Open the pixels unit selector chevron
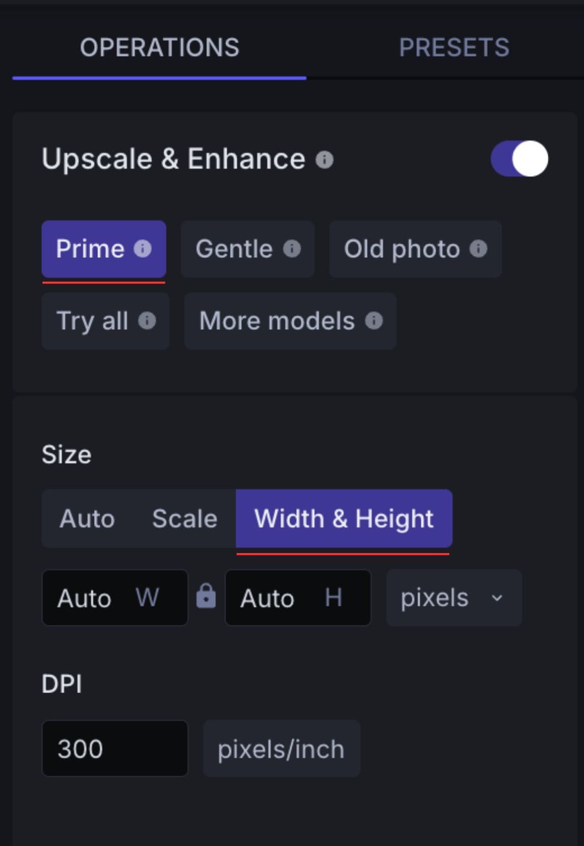Image resolution: width=584 pixels, height=846 pixels. pos(497,598)
